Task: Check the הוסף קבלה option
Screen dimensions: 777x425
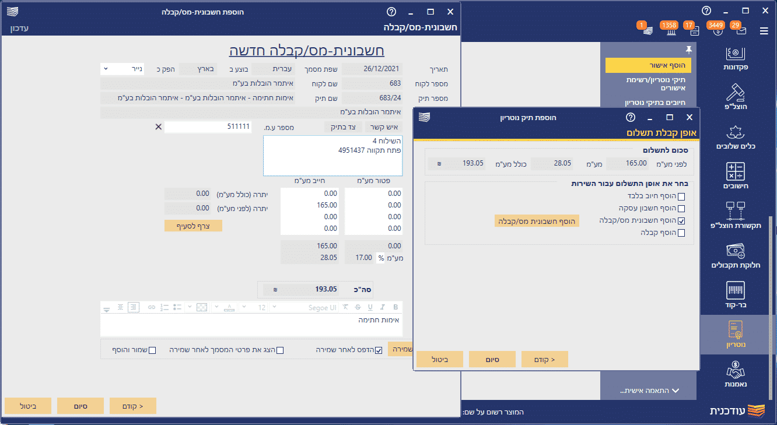Action: coord(681,233)
